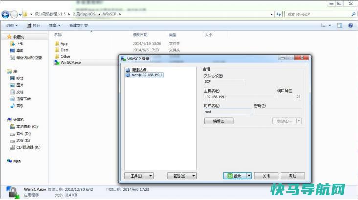
Task: Click the 关闭 button in login dialog
Action: 266,176
